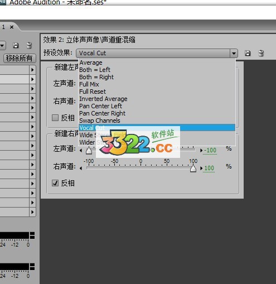Select Full Reset from the preset list

tap(93, 92)
